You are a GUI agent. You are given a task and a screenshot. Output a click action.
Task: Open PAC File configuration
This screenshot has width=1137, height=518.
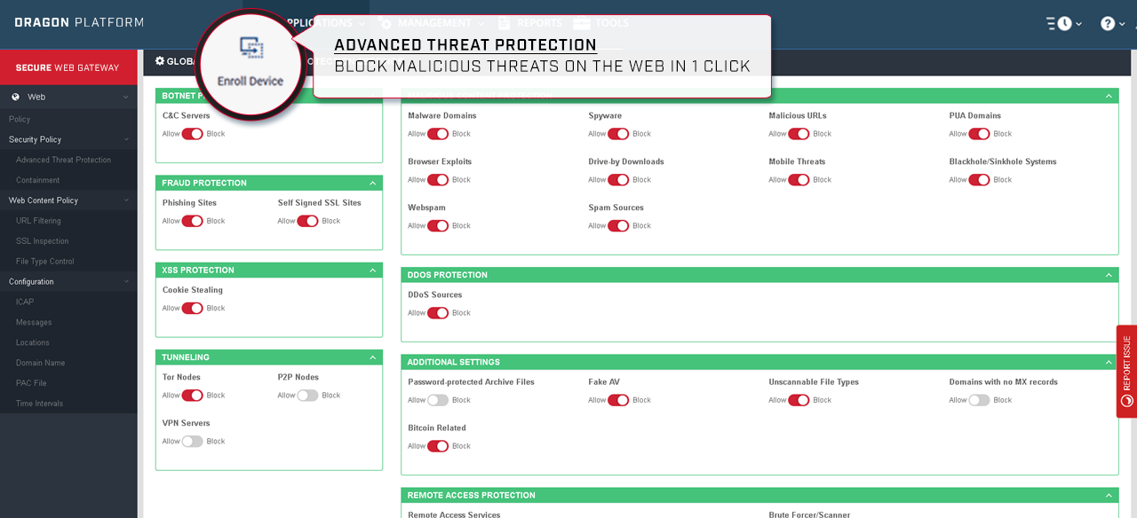tap(31, 383)
